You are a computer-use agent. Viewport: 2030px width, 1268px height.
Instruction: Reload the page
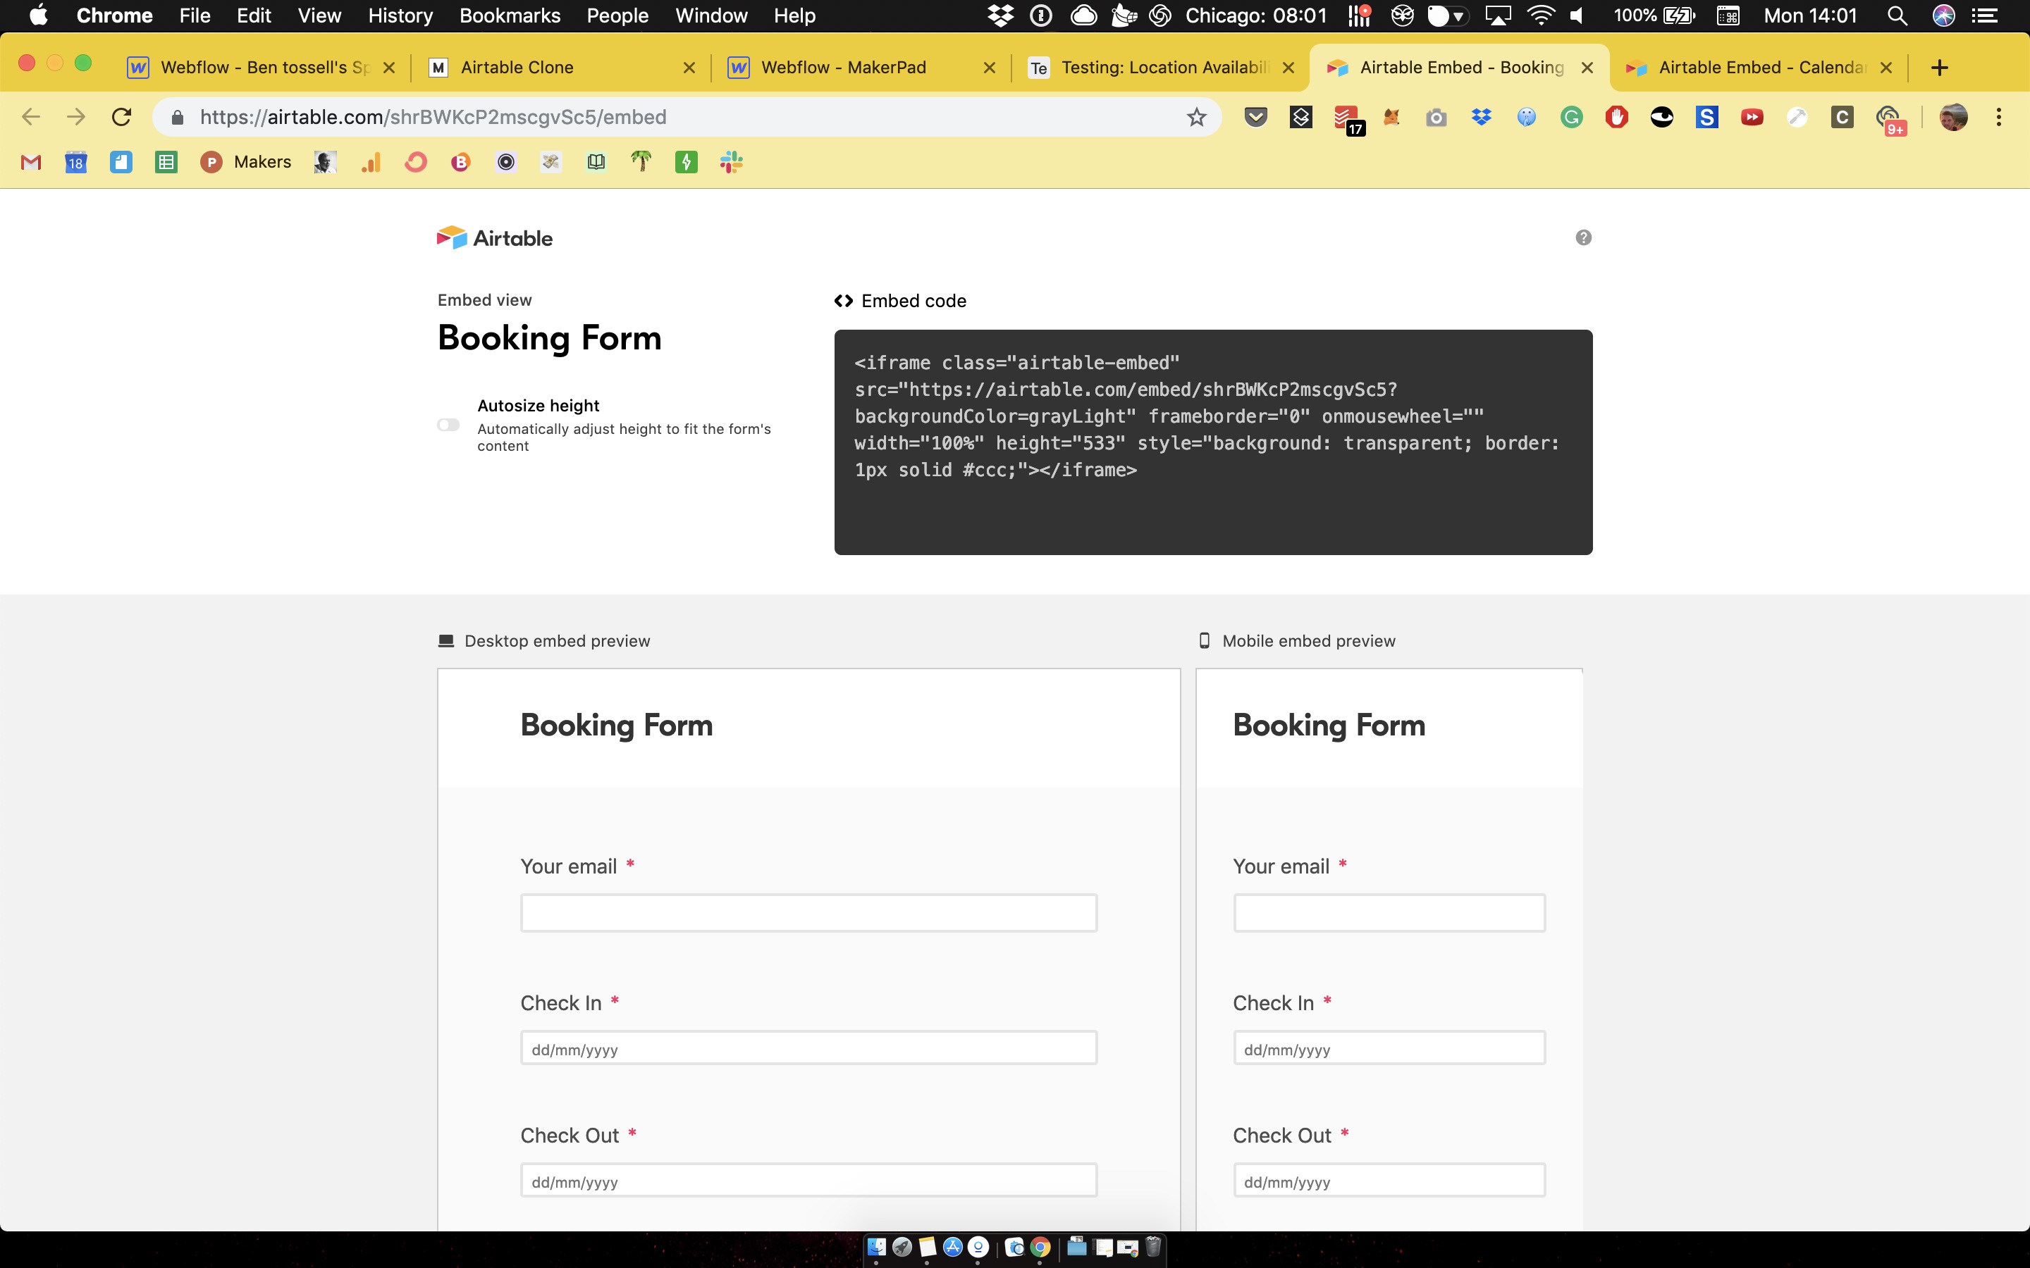tap(122, 118)
